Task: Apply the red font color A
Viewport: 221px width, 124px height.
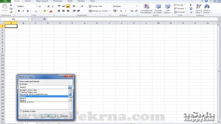Action: pos(51,11)
